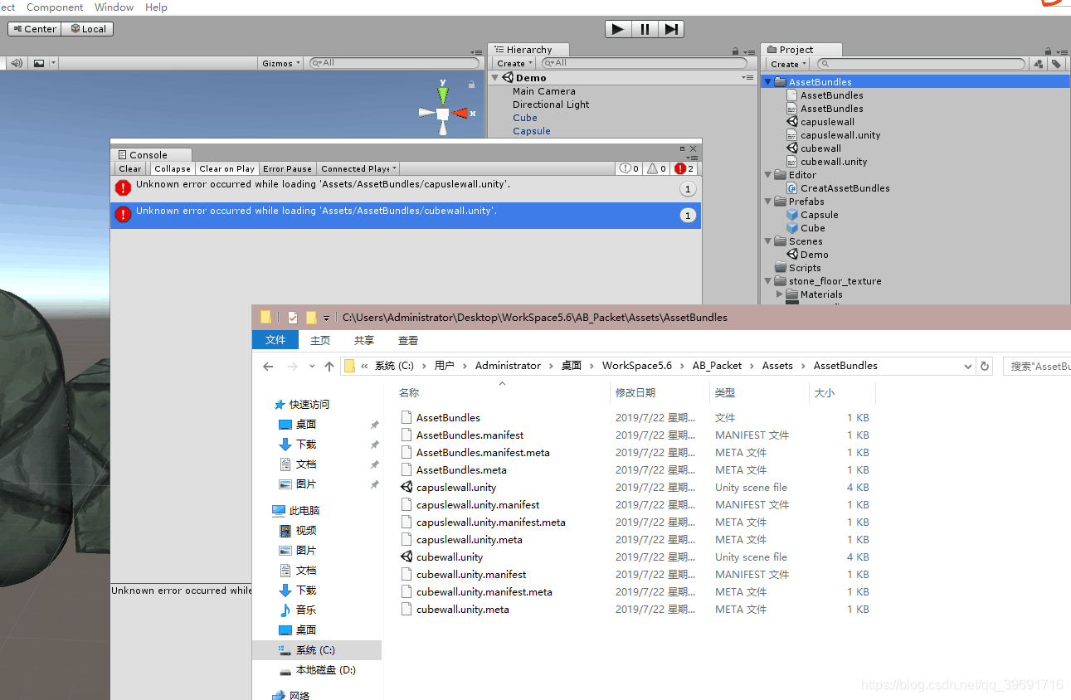Select Directional Light in the Hierarchy
The height and width of the screenshot is (700, 1071).
pyautogui.click(x=551, y=105)
